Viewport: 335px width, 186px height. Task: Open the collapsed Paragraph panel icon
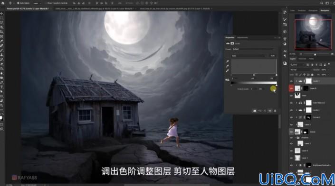tap(285, 56)
